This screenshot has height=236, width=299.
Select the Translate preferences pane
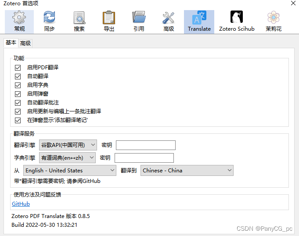(199, 22)
